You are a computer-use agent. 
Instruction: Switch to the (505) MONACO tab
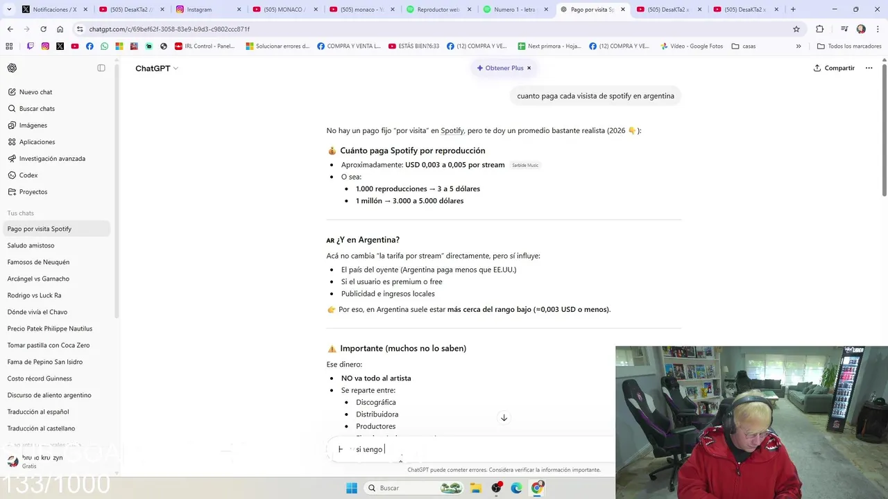[x=285, y=10]
